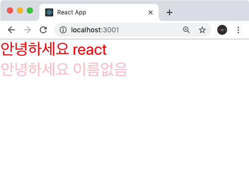Open the Chrome three-dot menu
Viewport: 249px width, 187px height.
click(x=238, y=30)
